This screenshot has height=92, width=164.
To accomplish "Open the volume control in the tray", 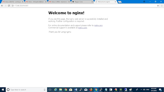I will tap(144, 90).
